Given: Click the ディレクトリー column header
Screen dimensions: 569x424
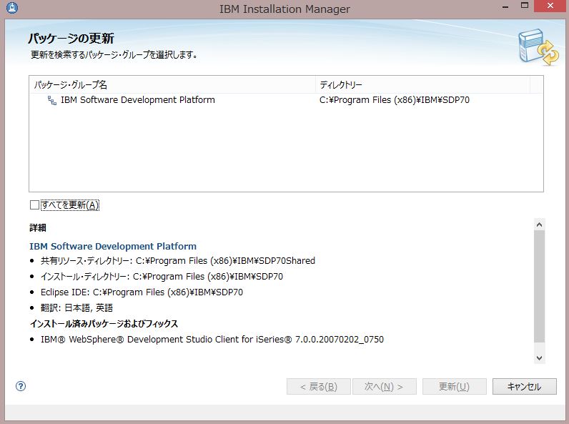Looking at the screenshot, I should click(x=422, y=84).
